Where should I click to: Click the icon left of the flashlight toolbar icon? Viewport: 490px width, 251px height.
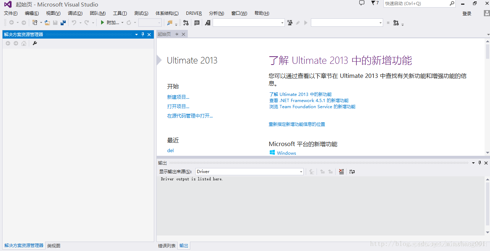tap(197, 23)
